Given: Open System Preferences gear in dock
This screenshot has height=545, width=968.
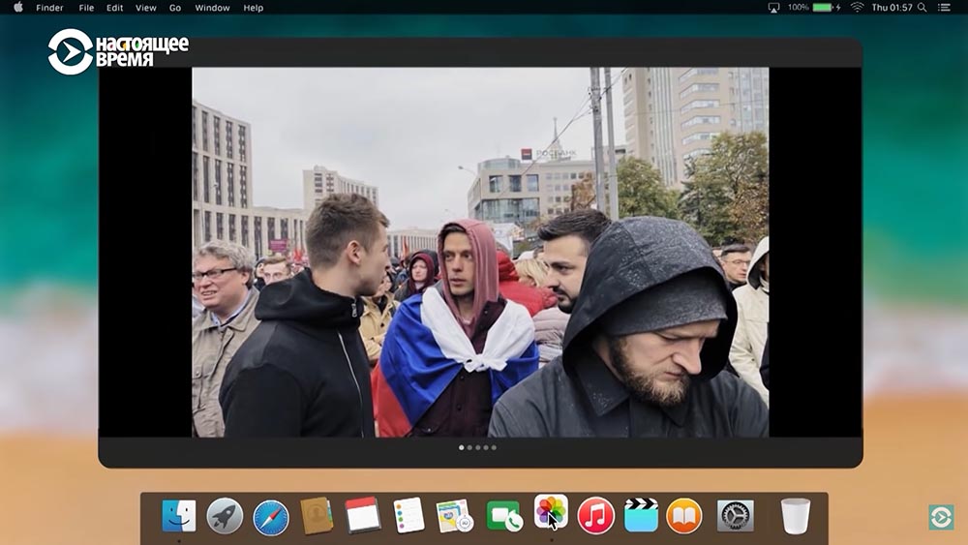Looking at the screenshot, I should pos(735,516).
